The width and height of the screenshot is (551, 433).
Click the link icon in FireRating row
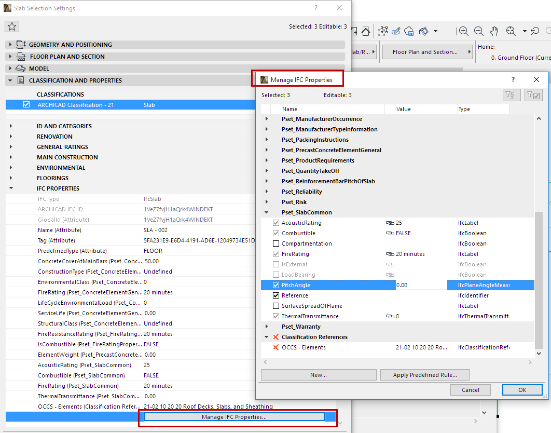pos(390,254)
